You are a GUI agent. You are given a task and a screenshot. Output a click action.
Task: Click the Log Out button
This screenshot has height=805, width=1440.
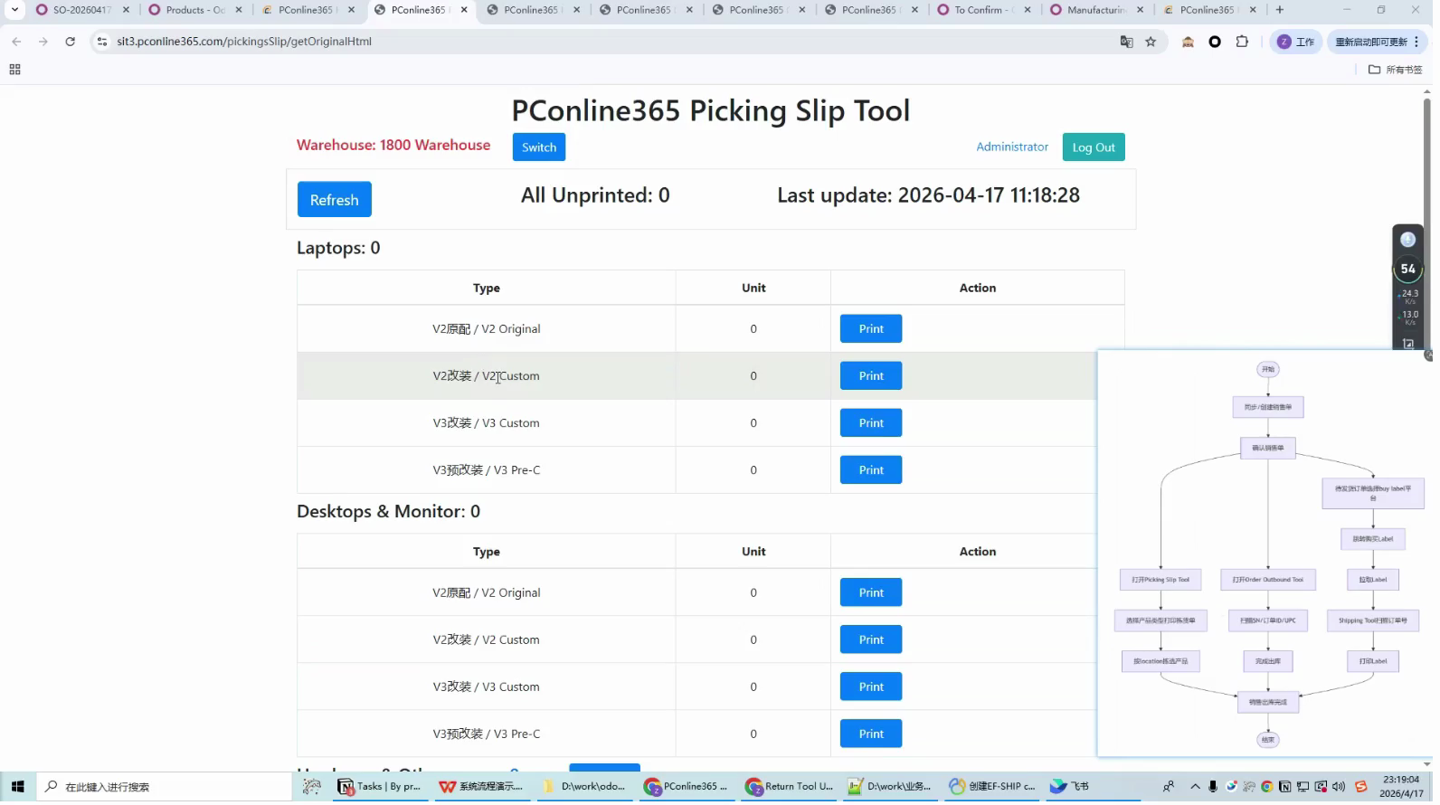(1094, 147)
